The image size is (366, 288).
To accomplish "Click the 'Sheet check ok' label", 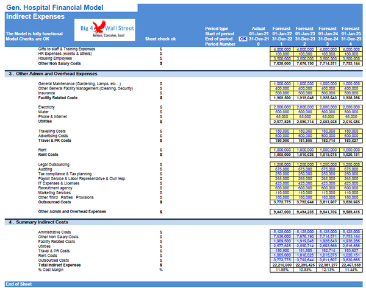I will point(160,38).
